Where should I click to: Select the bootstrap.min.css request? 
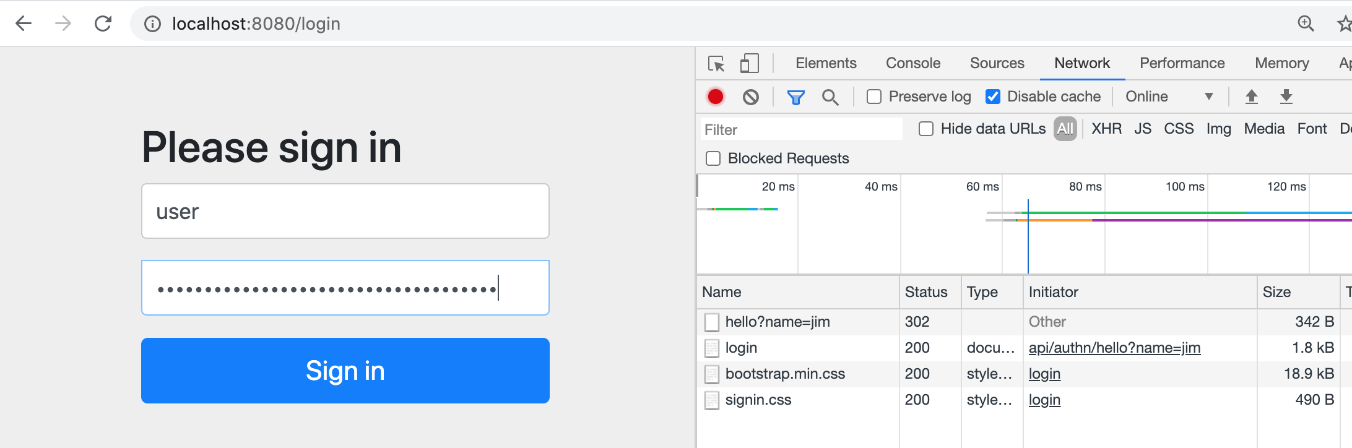click(785, 374)
